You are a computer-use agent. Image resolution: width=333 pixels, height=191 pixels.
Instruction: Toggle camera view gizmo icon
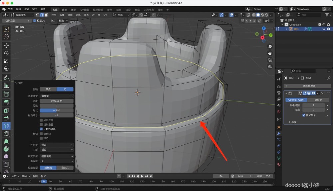(x=270, y=60)
